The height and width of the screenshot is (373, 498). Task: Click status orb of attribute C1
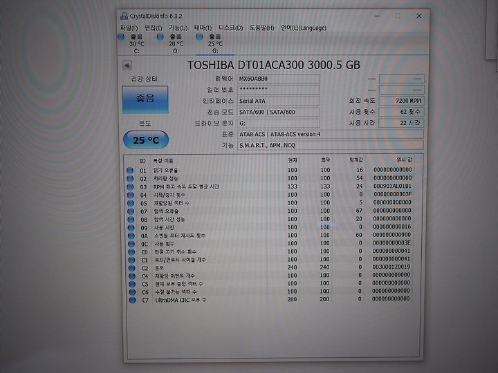click(x=131, y=260)
